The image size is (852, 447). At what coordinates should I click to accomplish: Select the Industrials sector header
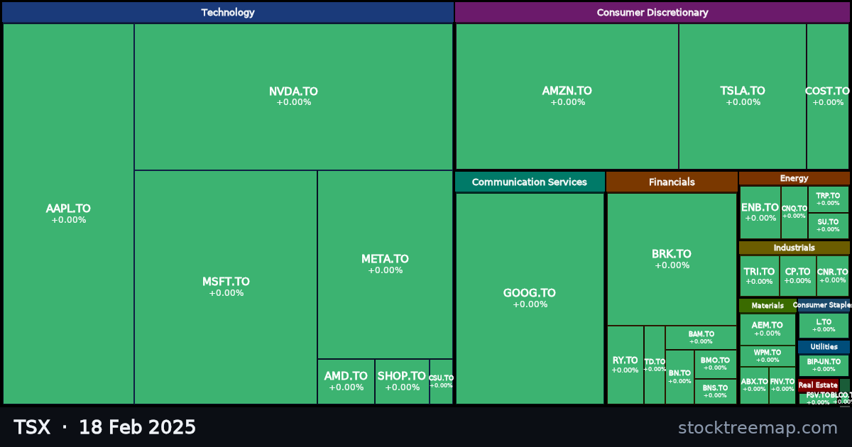[x=794, y=248]
